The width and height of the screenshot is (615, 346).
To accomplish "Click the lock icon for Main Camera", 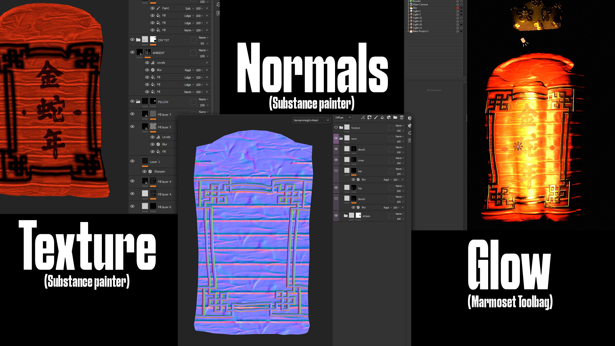I will tap(457, 4).
